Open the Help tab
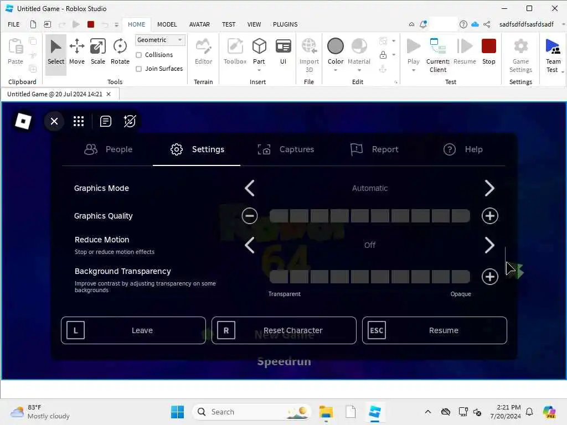Screen dimensions: 567x425 click(x=463, y=149)
